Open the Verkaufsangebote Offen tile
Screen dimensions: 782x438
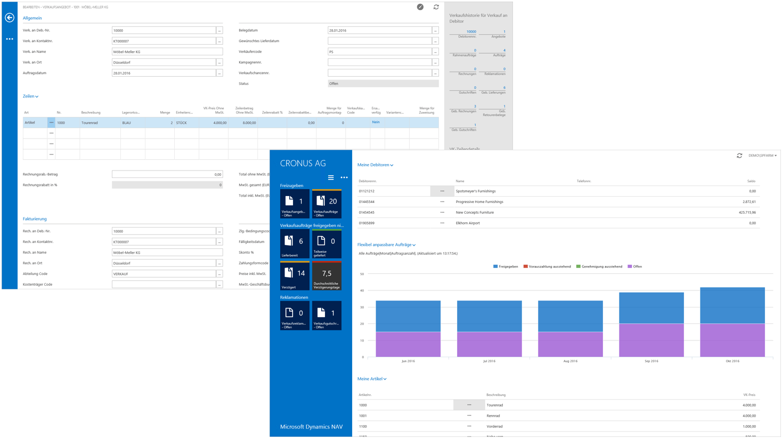[295, 204]
